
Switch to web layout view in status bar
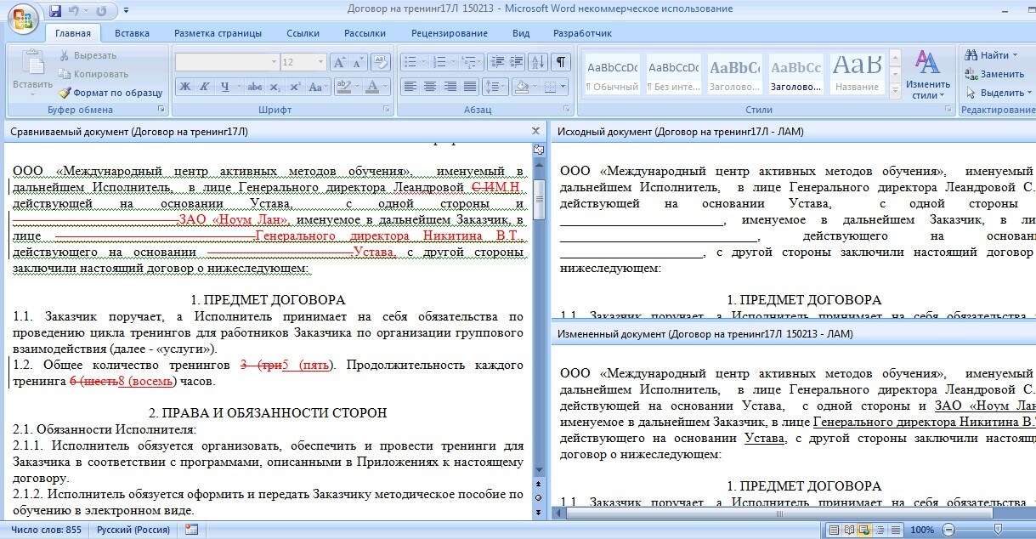click(x=864, y=530)
